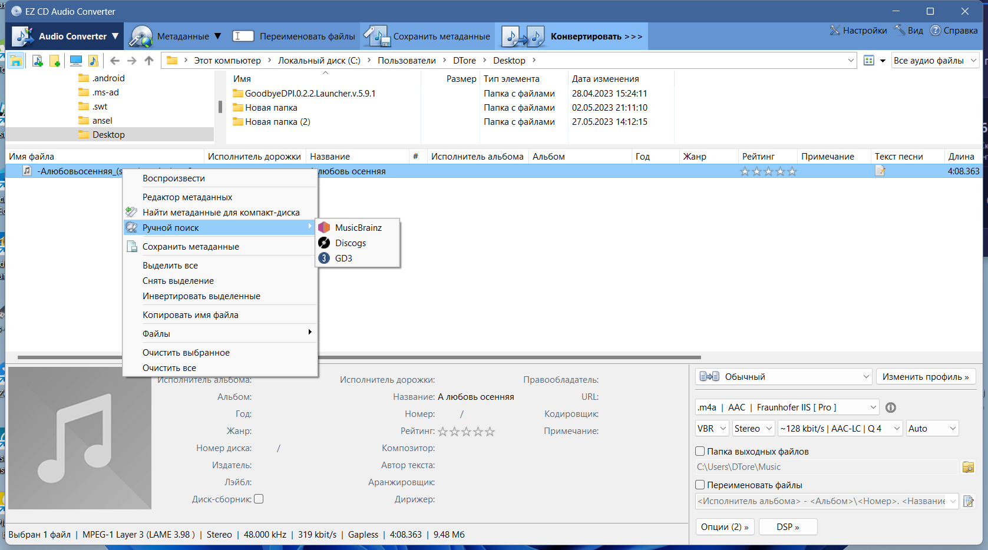The width and height of the screenshot is (988, 550).
Task: Choose Discogs search option
Action: (x=350, y=243)
